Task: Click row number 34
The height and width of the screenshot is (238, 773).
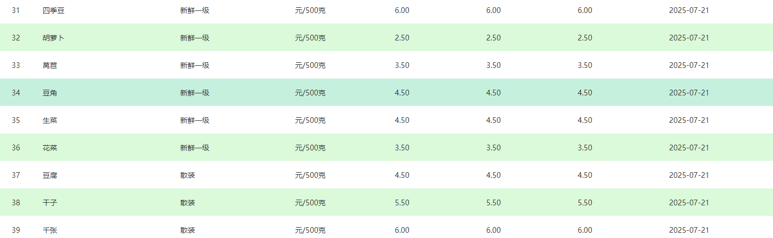Action: [16, 93]
